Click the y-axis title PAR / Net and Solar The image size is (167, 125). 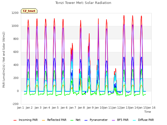coord(4,60)
